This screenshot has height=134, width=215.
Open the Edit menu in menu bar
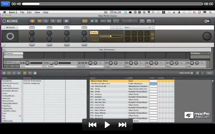point(29,12)
